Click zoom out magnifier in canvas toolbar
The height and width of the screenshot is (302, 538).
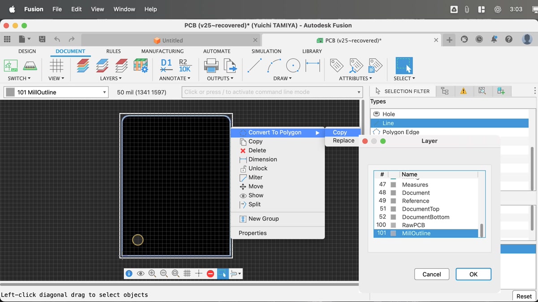(x=164, y=273)
